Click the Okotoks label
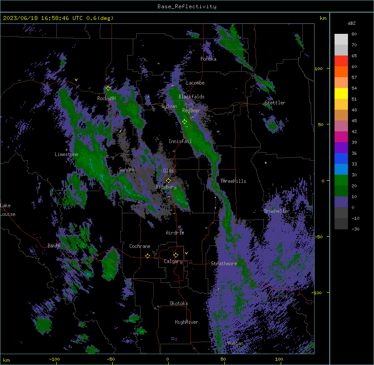Screen dimensions: 374x365 tap(179, 303)
